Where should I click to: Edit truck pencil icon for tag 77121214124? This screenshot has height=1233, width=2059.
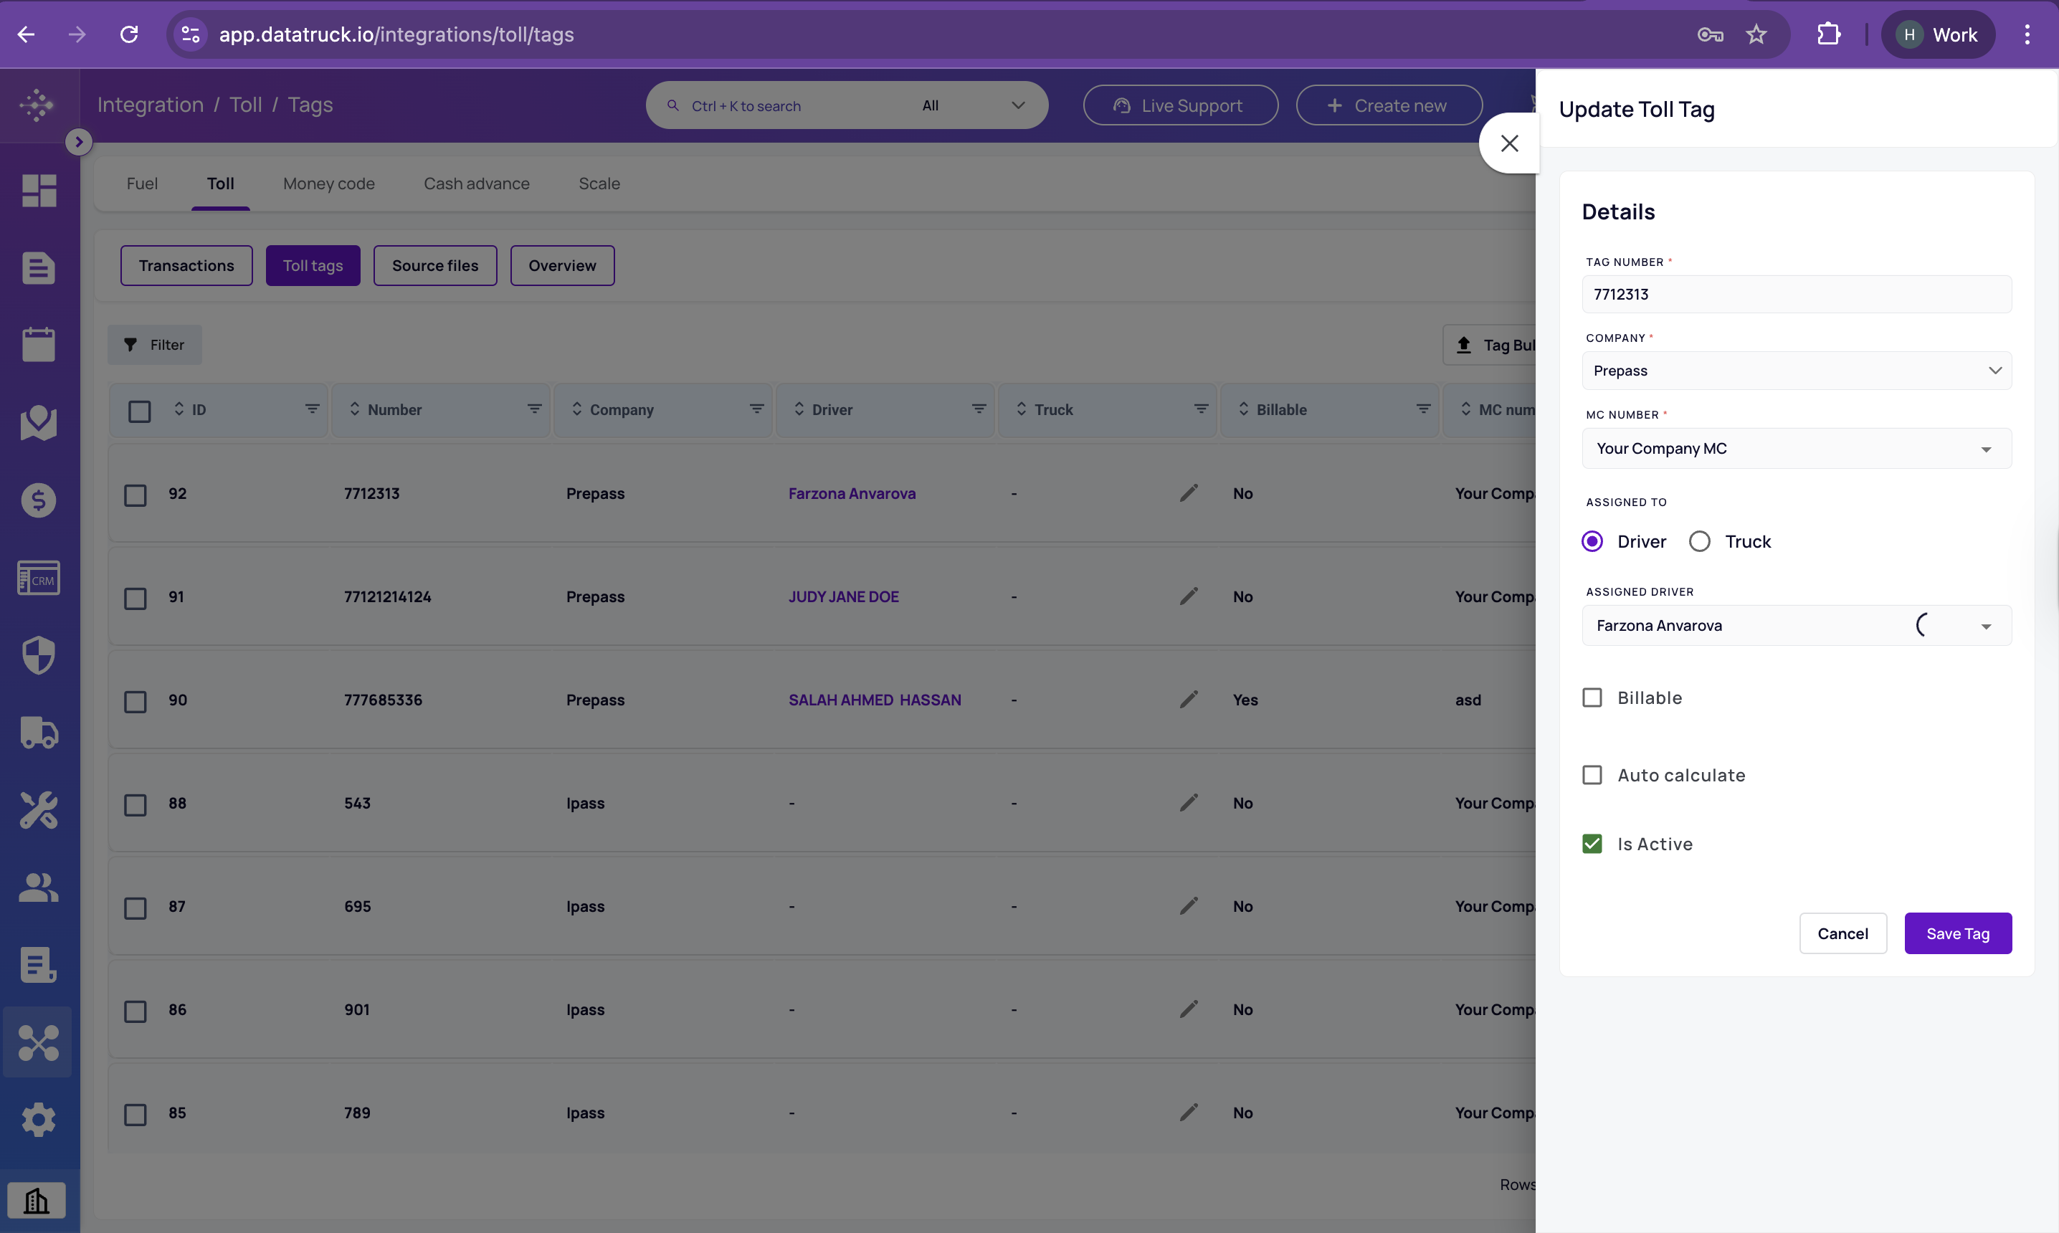[1189, 596]
